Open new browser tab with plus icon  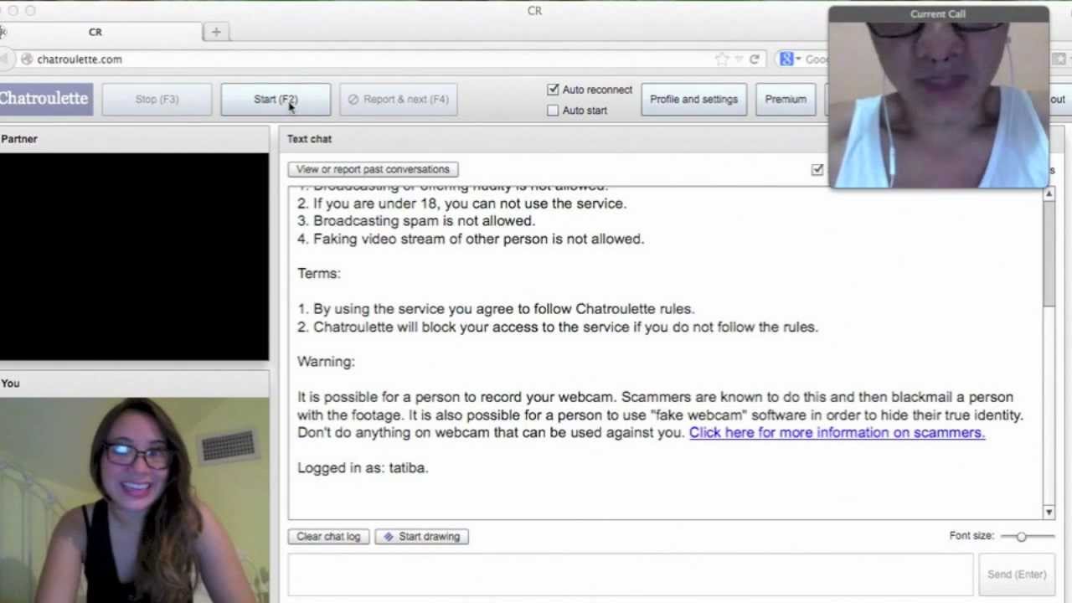tap(216, 32)
